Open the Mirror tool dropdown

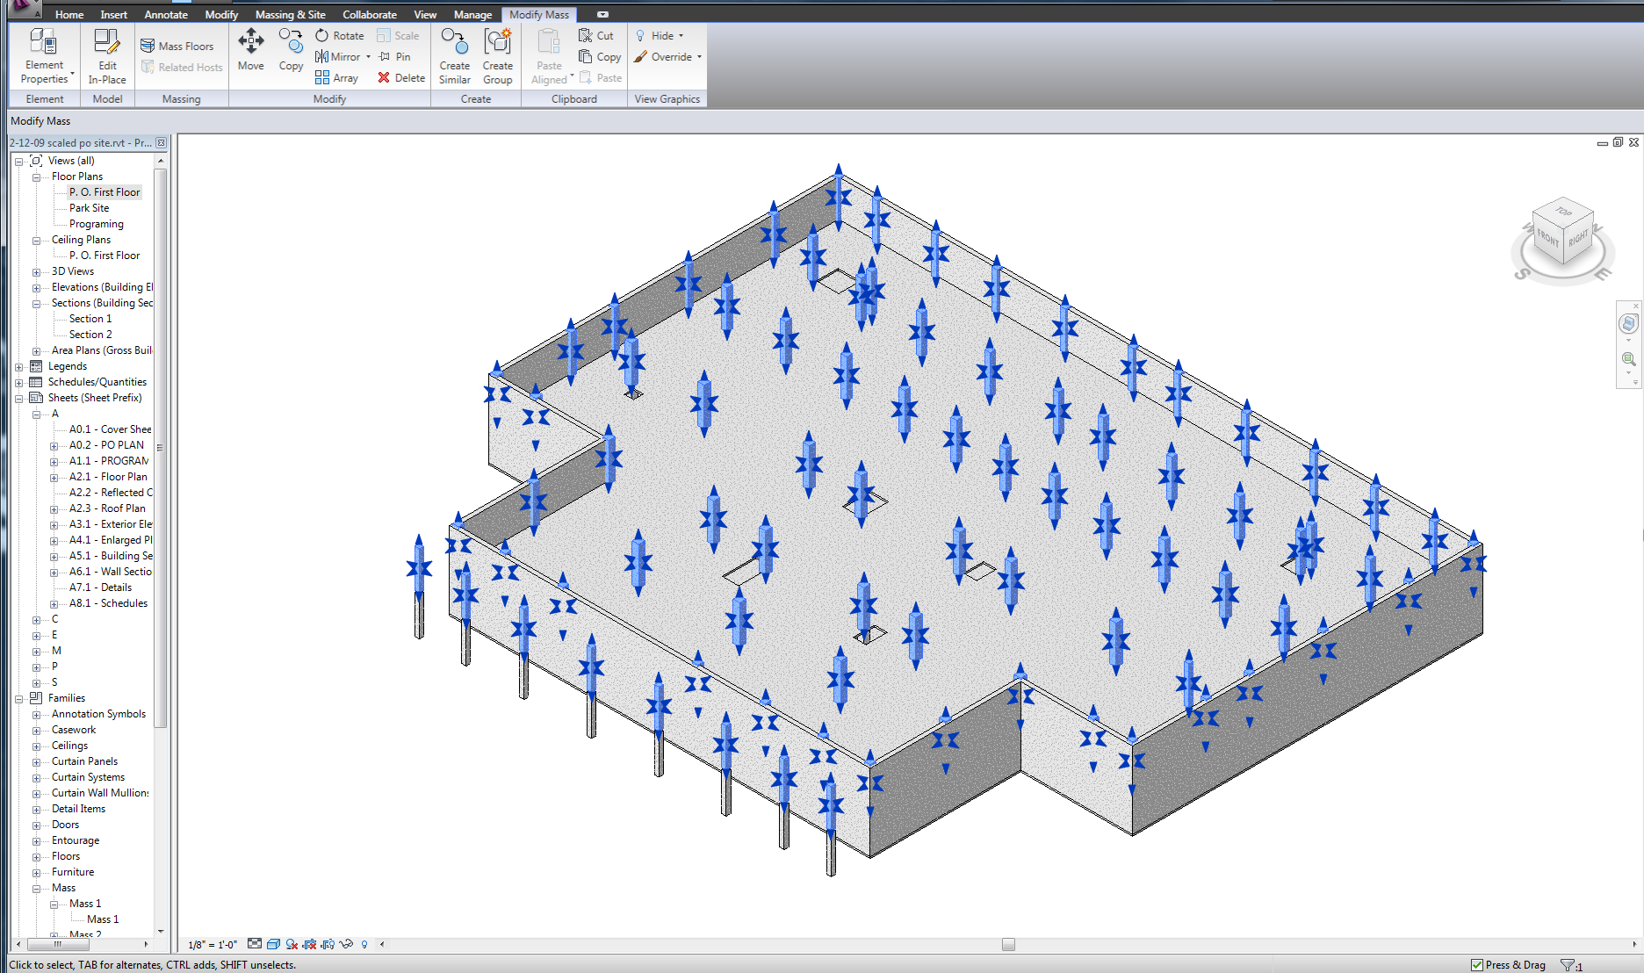coord(368,57)
